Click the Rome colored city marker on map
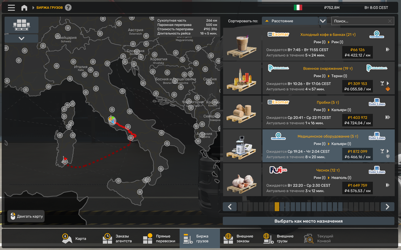401x250 pixels. coord(112,120)
